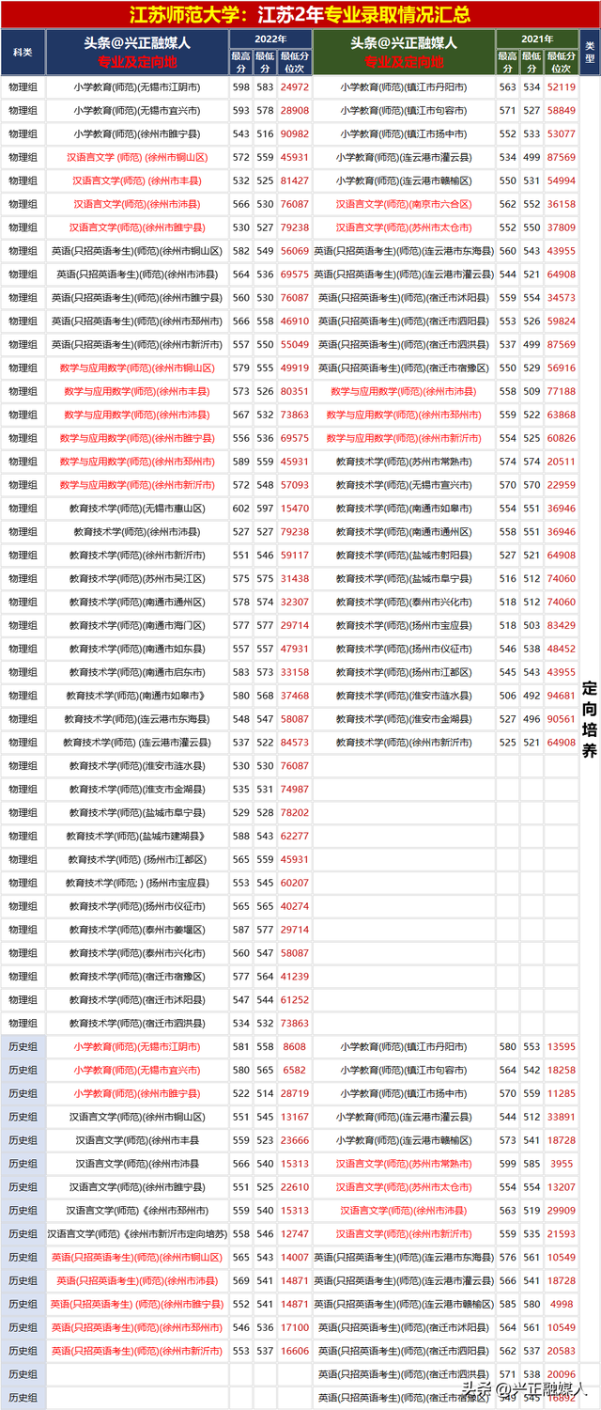Click 数学与应用数学(师范)(徐州市铜山区) row name
Image resolution: width=601 pixels, height=1410 pixels.
[x=137, y=368]
